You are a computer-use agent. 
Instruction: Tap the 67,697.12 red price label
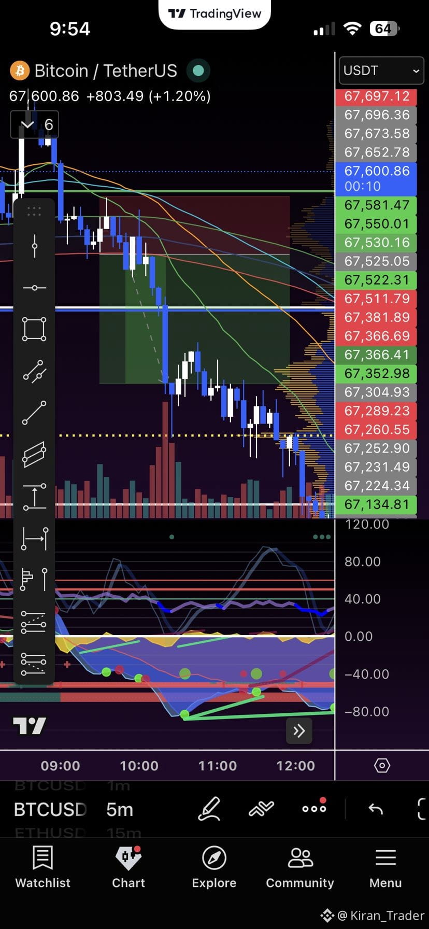376,96
